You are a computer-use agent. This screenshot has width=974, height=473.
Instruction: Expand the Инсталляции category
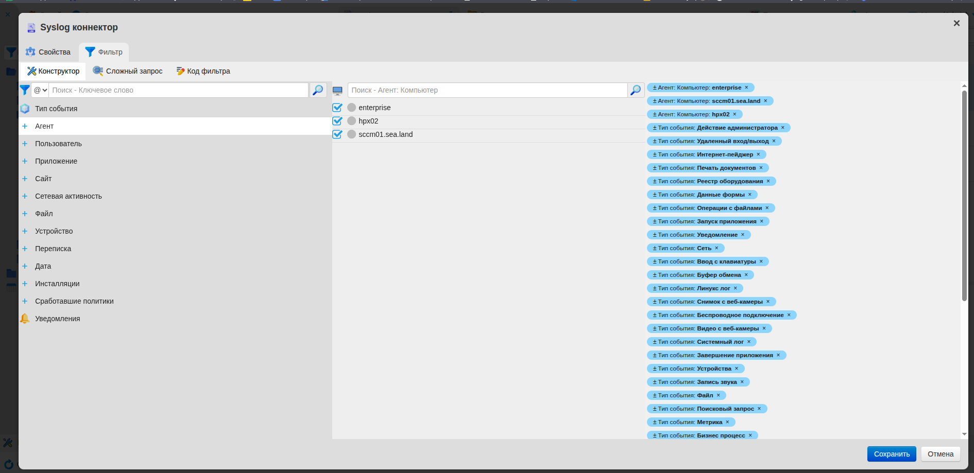(x=25, y=284)
